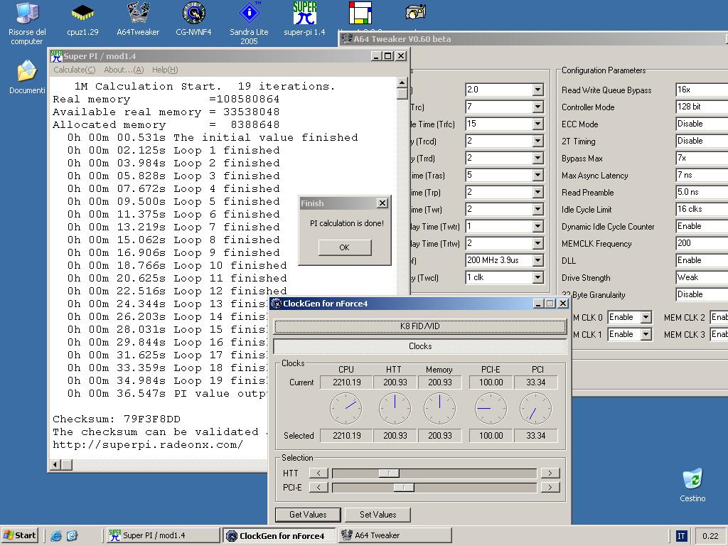Click the Super PI vertical scrollbar up arrow
This screenshot has height=546, width=728.
click(x=402, y=82)
